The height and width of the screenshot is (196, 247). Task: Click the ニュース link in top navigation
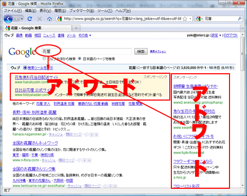click(49, 35)
